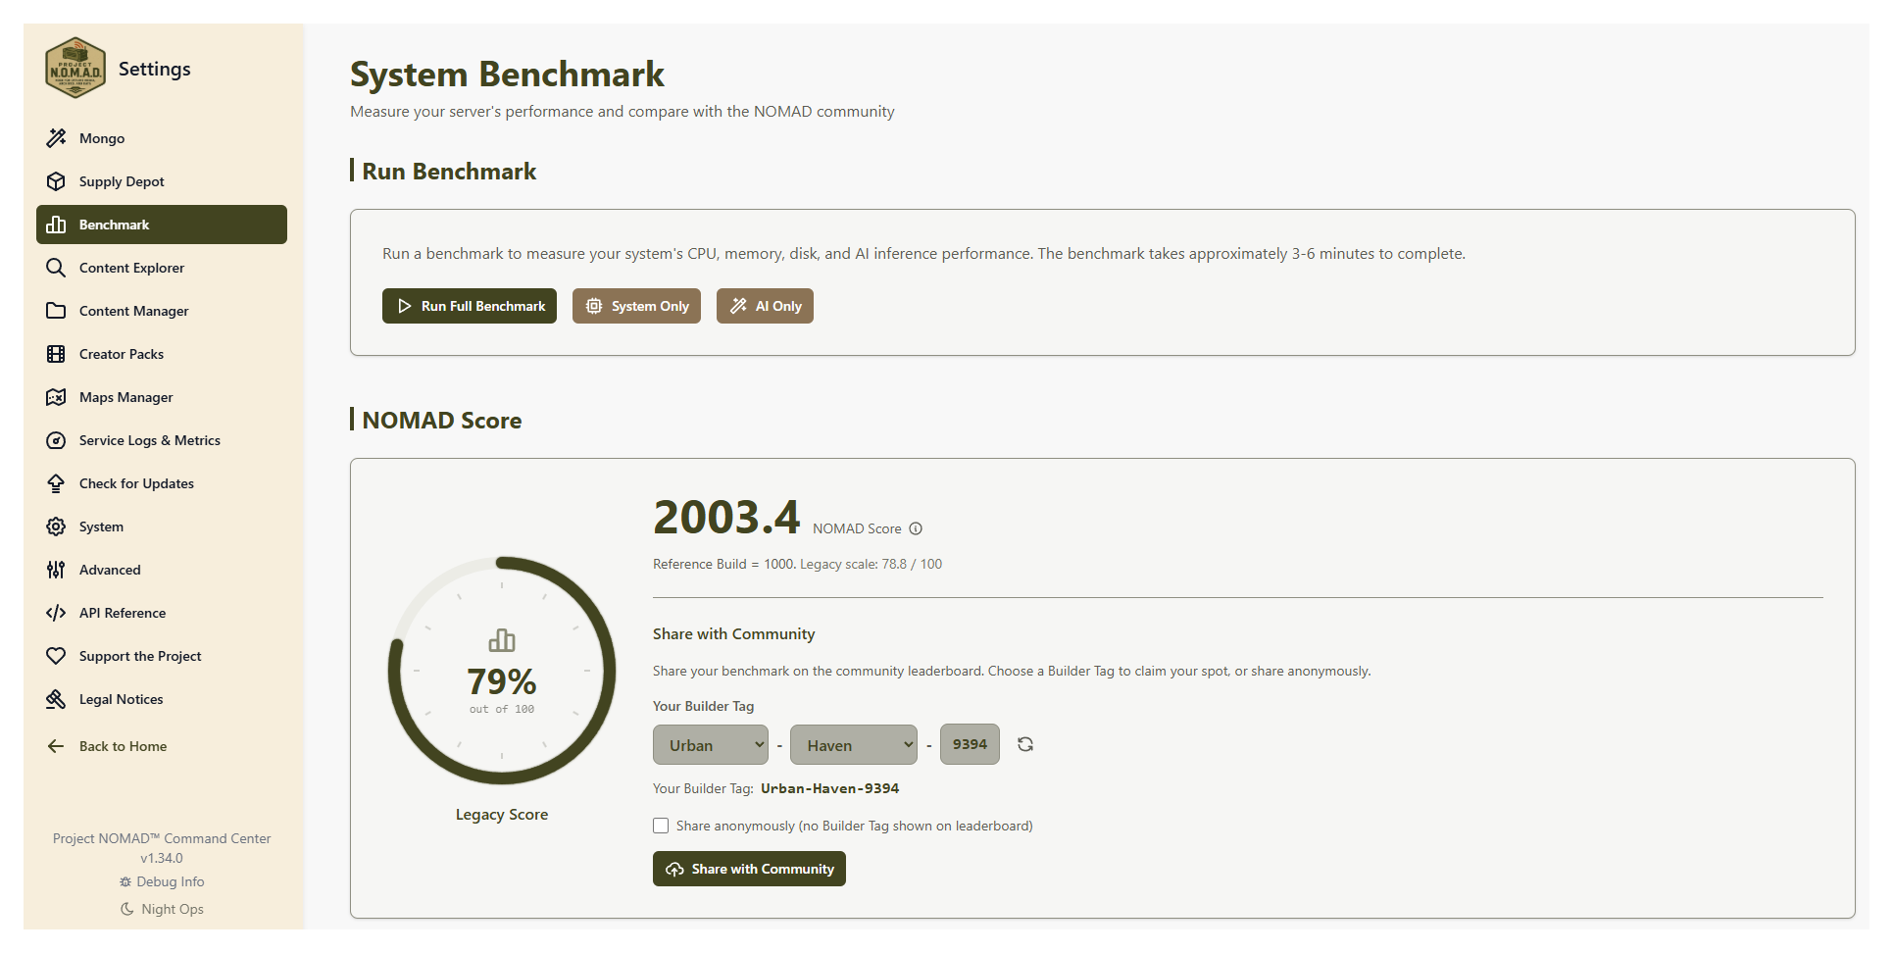Image resolution: width=1893 pixels, height=953 pixels.
Task: Select Maps Manager in sidebar
Action: [x=162, y=397]
